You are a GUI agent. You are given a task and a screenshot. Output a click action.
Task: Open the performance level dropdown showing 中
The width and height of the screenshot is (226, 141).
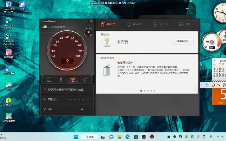[82, 109]
